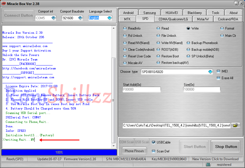Choose the File Unlock option
The image size is (245, 168).
[166, 35]
